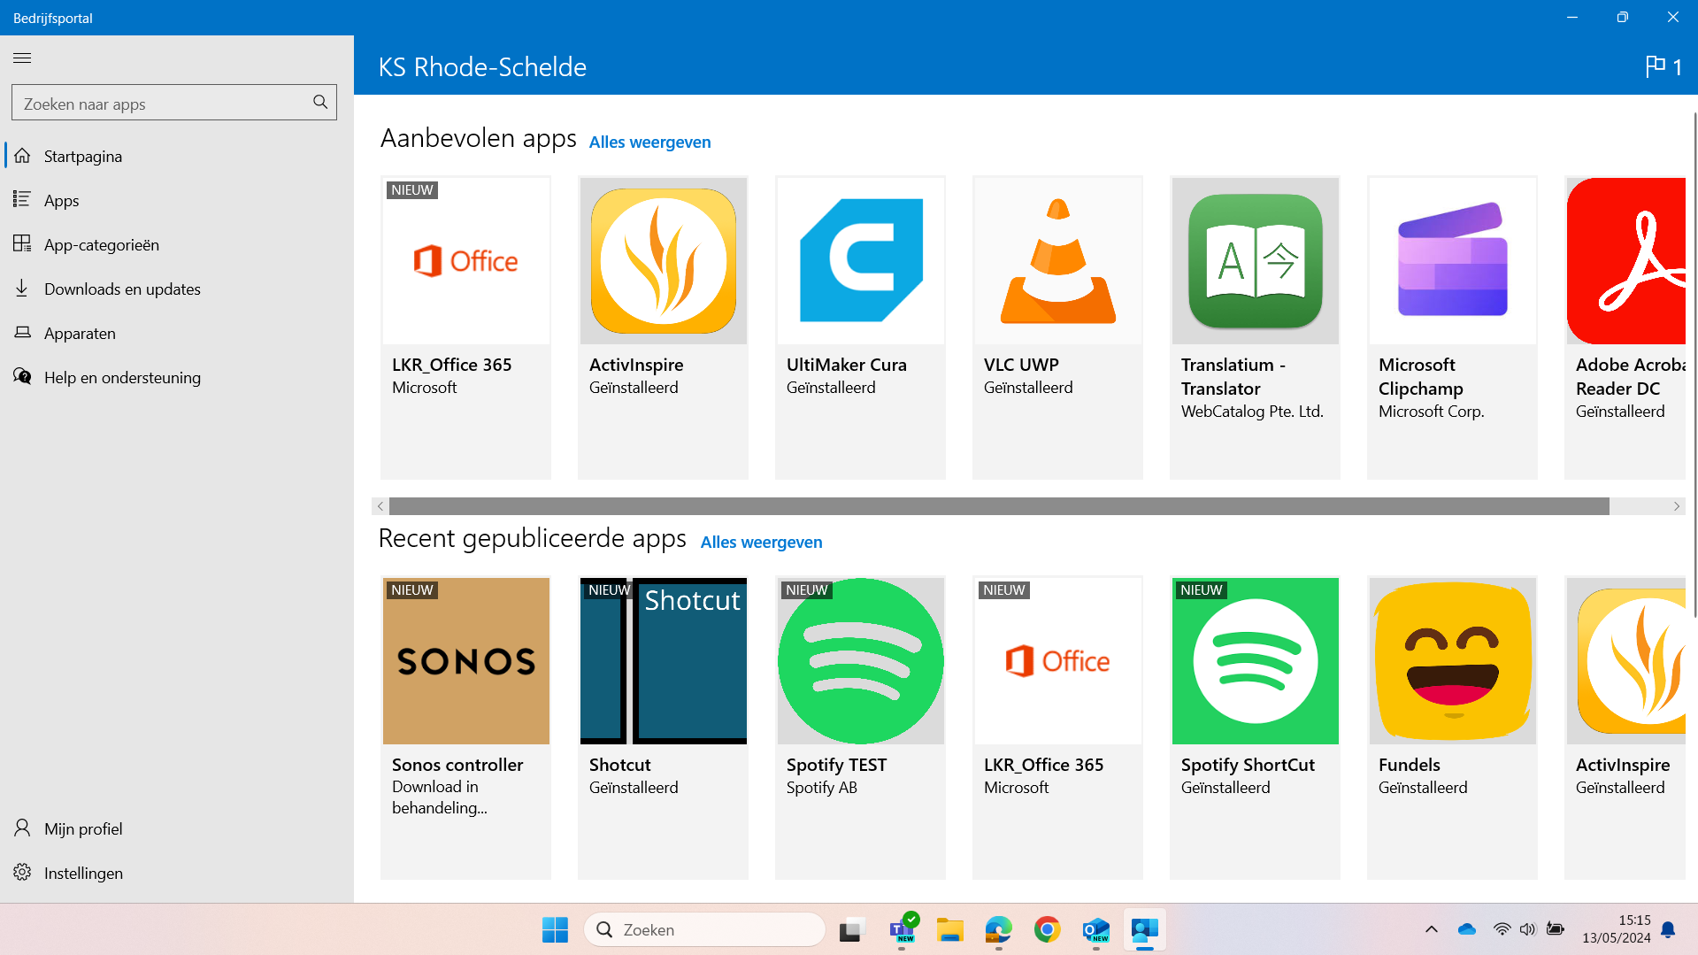Show all Recent gepubliceerde apps
The height and width of the screenshot is (955, 1698).
point(761,543)
